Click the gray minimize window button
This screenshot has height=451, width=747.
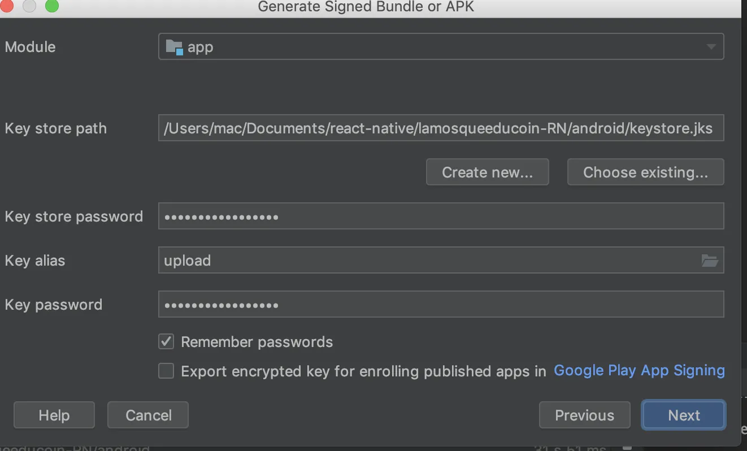pos(29,6)
